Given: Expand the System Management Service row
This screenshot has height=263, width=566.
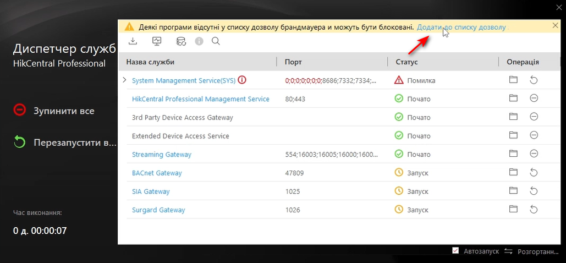Looking at the screenshot, I should (x=124, y=80).
